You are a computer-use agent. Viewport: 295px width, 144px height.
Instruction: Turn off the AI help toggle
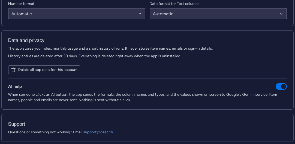click(x=281, y=86)
